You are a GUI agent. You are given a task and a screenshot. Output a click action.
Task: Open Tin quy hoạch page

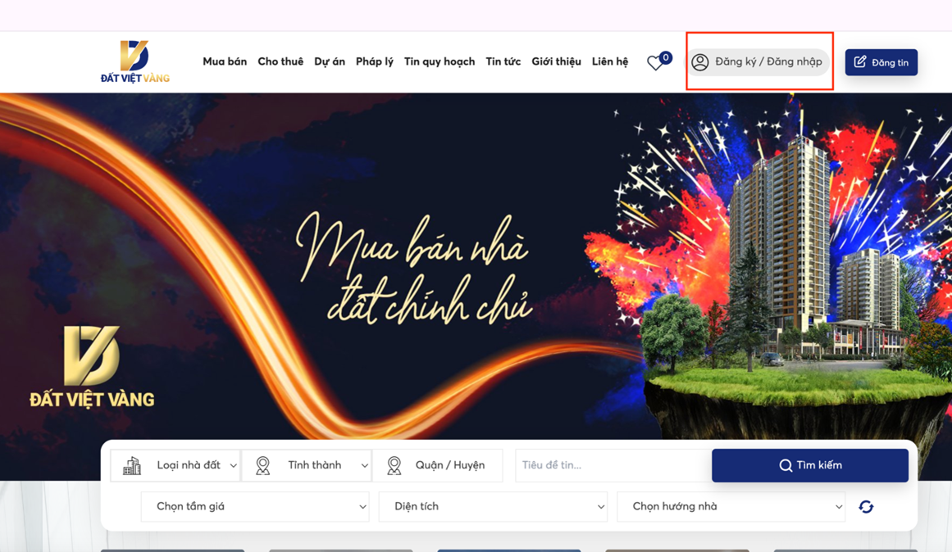[440, 61]
